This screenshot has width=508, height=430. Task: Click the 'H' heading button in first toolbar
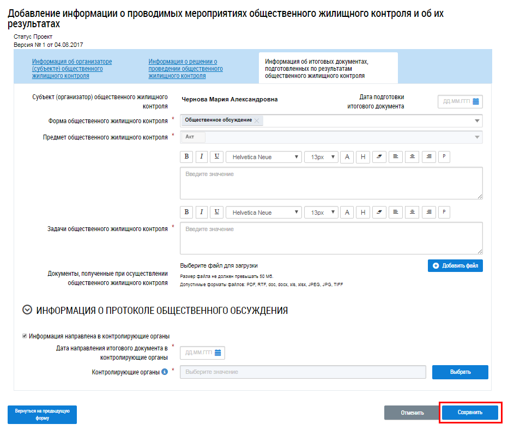(363, 157)
